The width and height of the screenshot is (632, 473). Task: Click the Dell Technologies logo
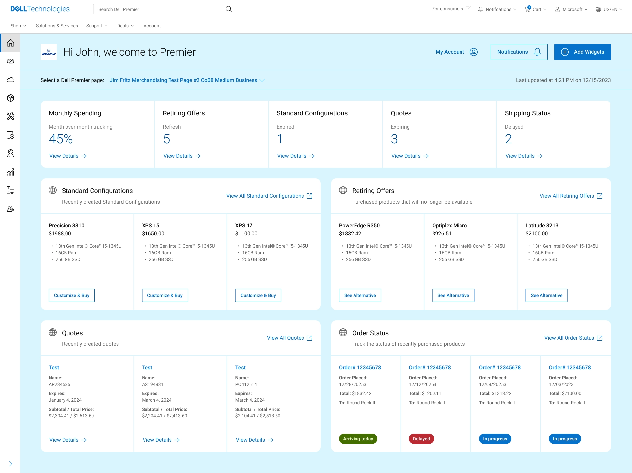pos(40,9)
